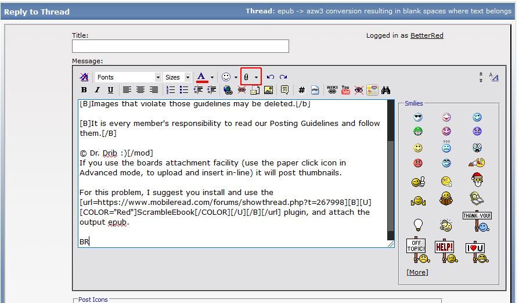Open the text color picker arrow
Viewport: 519px width, 303px height.
coord(212,77)
